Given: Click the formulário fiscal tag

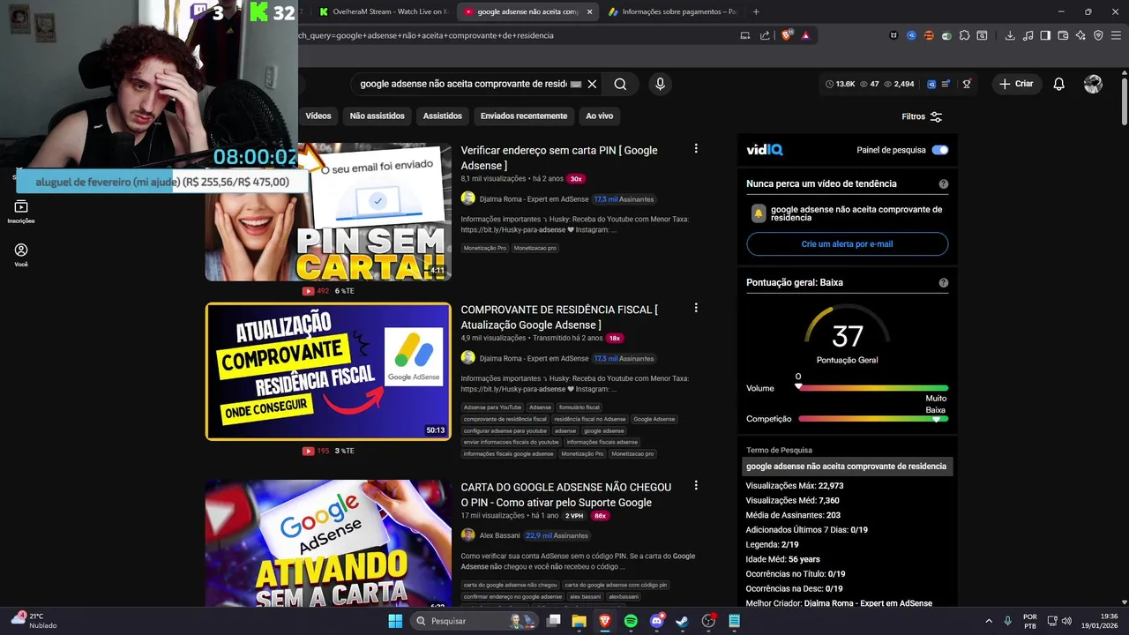Looking at the screenshot, I should point(579,407).
